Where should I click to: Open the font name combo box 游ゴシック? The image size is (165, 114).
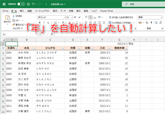click(x=52, y=17)
